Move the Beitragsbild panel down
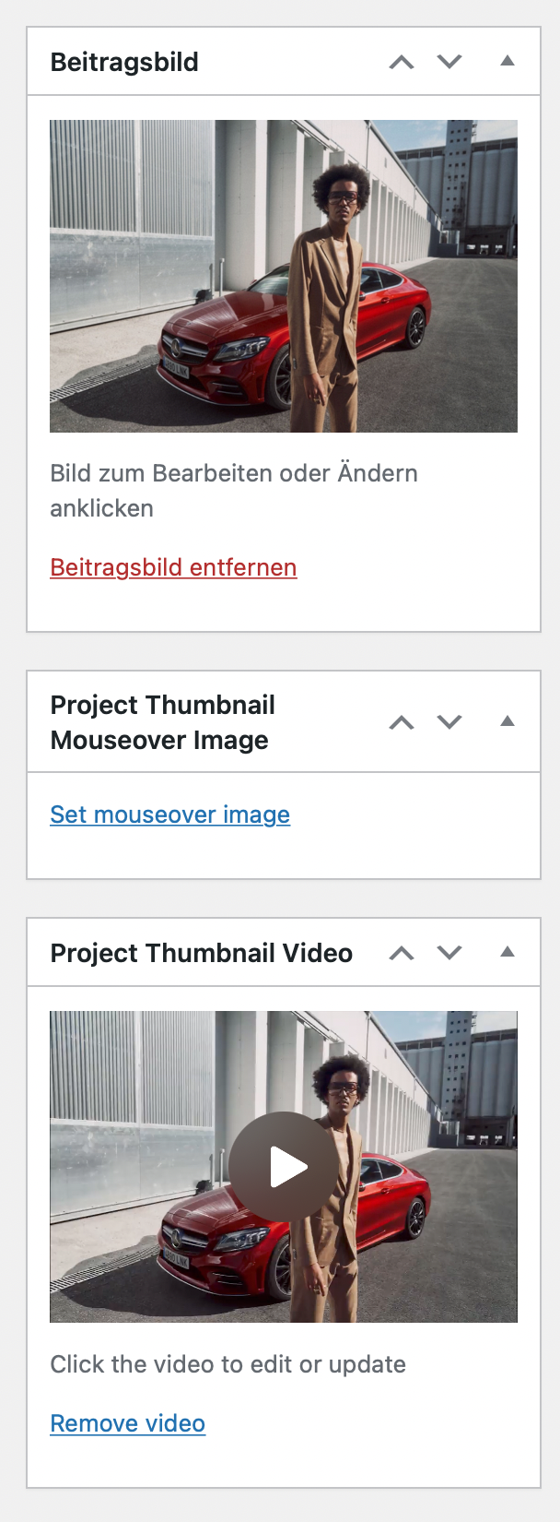The height and width of the screenshot is (1522, 560). 449,63
